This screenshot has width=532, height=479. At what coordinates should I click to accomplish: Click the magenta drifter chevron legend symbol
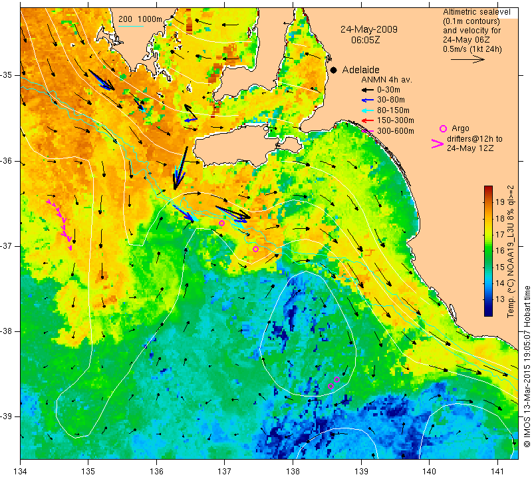pos(437,144)
